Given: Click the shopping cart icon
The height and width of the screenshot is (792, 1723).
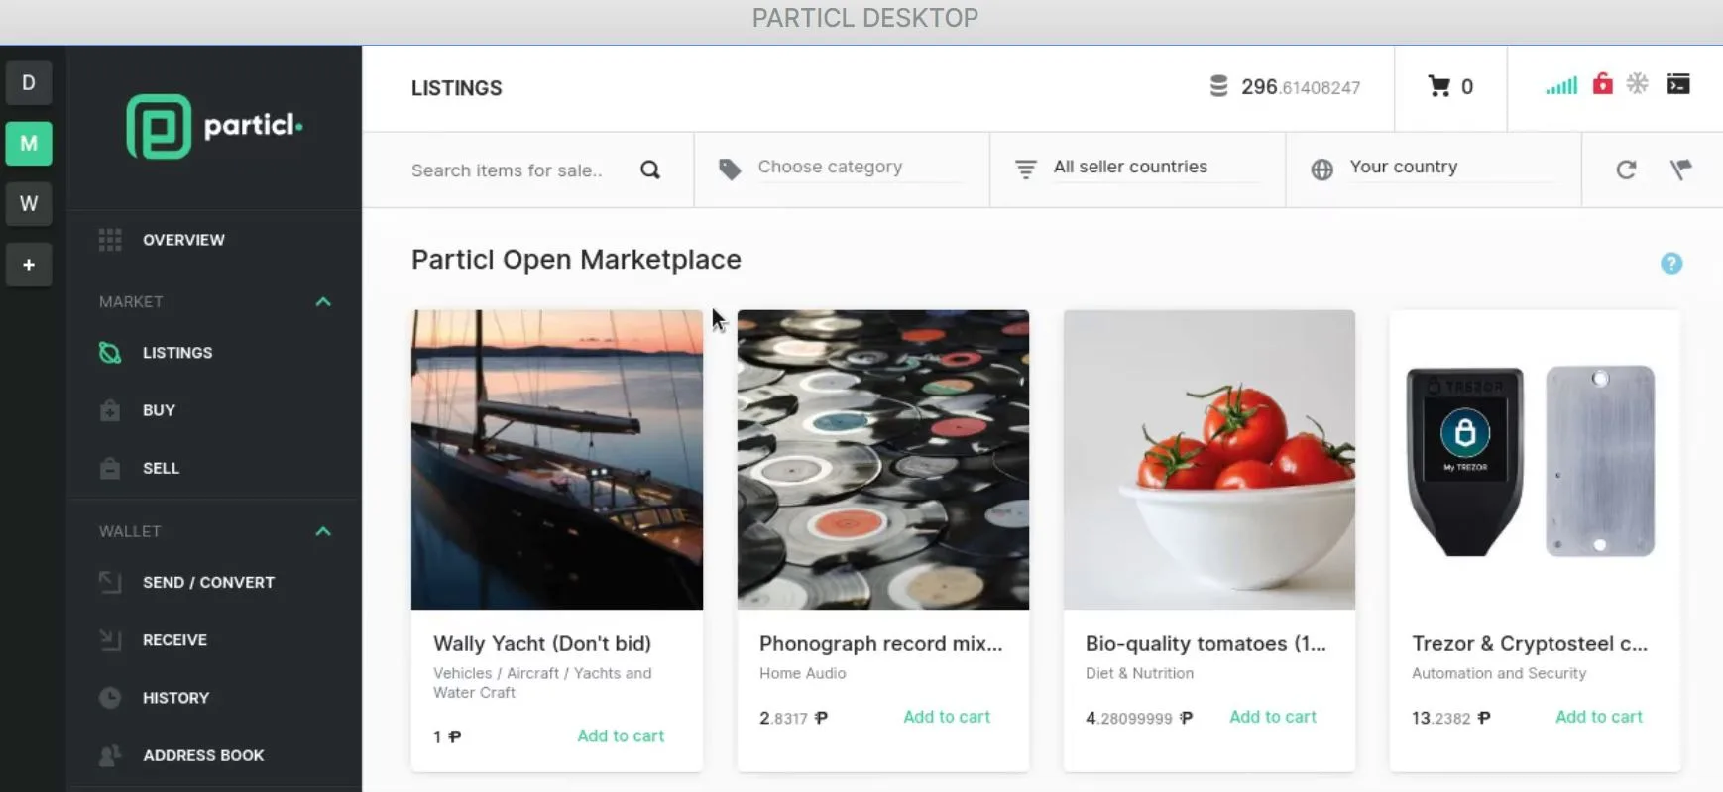Looking at the screenshot, I should [1438, 87].
